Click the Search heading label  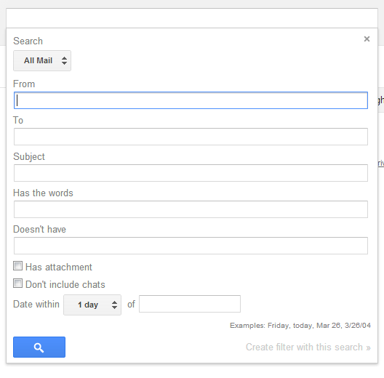coord(28,41)
